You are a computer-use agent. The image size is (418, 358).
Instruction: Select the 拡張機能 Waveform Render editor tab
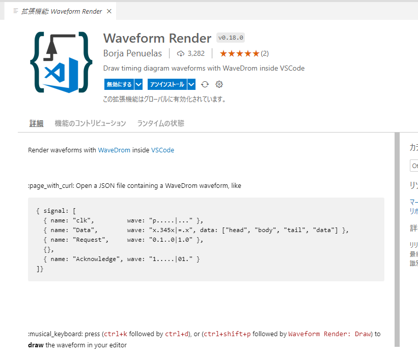pos(60,11)
